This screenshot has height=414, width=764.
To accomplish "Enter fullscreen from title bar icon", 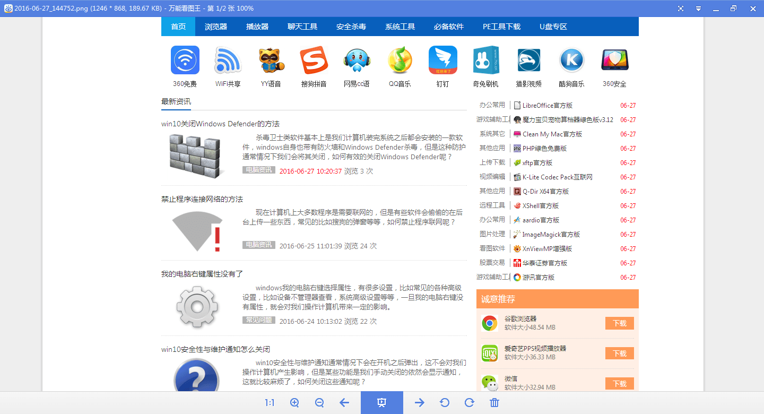I will [x=681, y=8].
